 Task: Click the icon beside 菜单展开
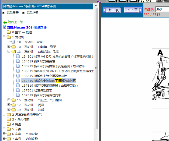(4, 13)
